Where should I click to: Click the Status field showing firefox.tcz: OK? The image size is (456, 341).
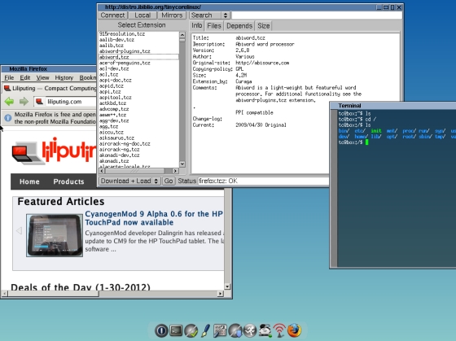pyautogui.click(x=264, y=181)
